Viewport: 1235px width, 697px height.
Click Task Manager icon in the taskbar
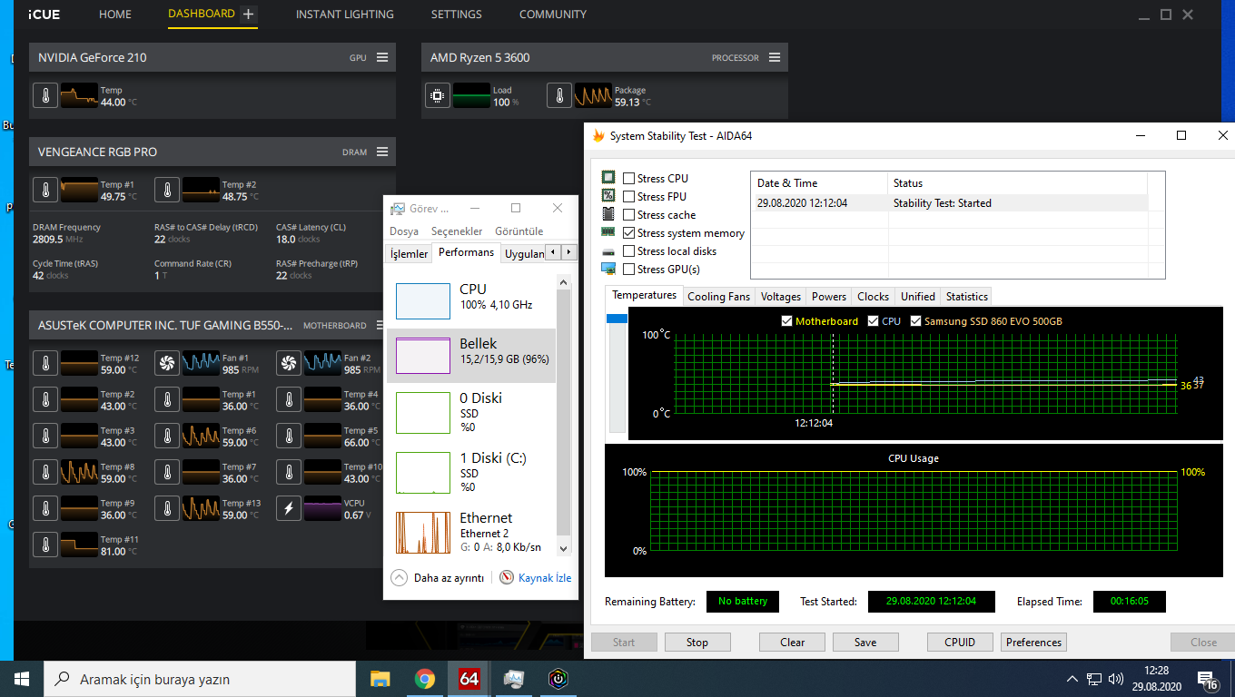[514, 679]
